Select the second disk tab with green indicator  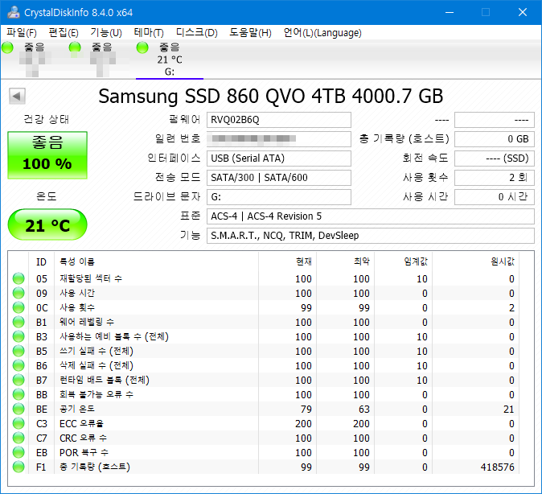click(101, 60)
